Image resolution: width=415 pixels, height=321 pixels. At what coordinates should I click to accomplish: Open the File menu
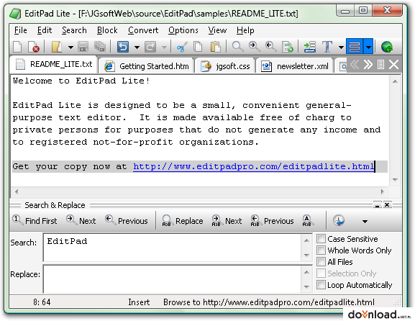point(21,30)
